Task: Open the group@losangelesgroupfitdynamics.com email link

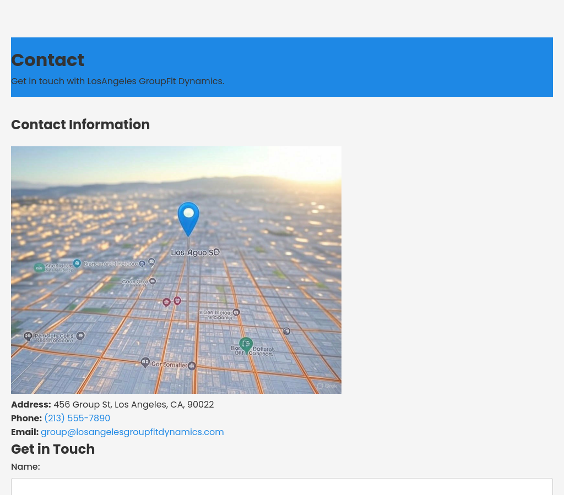Action: [132, 432]
